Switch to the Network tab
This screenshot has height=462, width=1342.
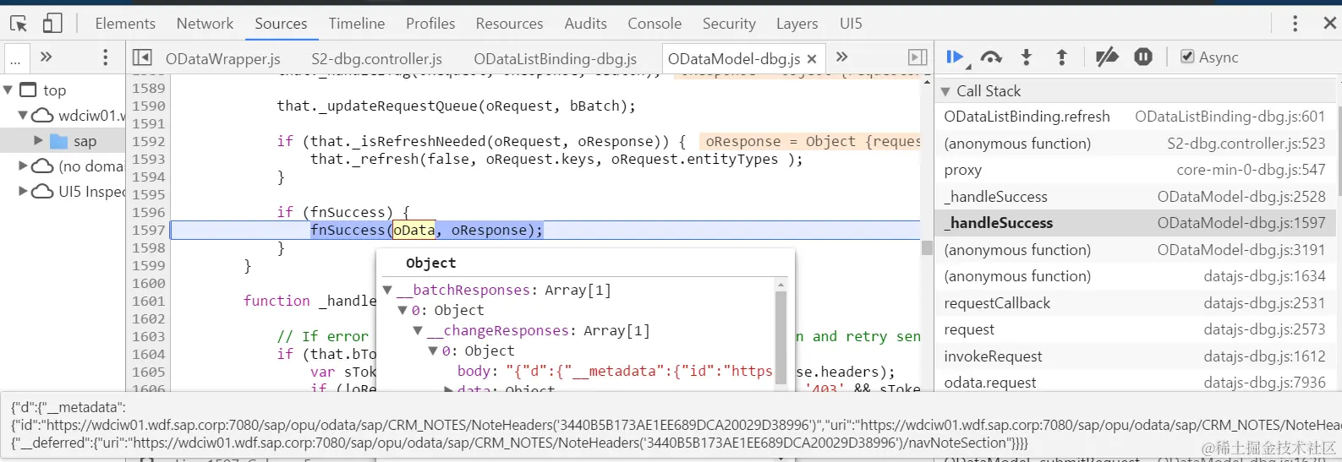click(x=205, y=24)
